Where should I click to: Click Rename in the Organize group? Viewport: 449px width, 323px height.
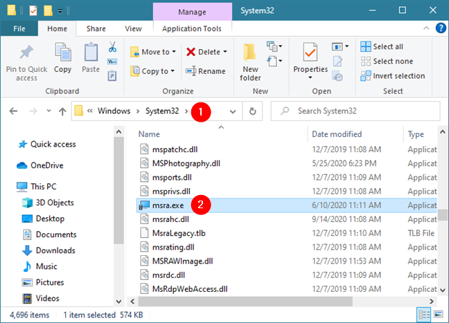[205, 71]
